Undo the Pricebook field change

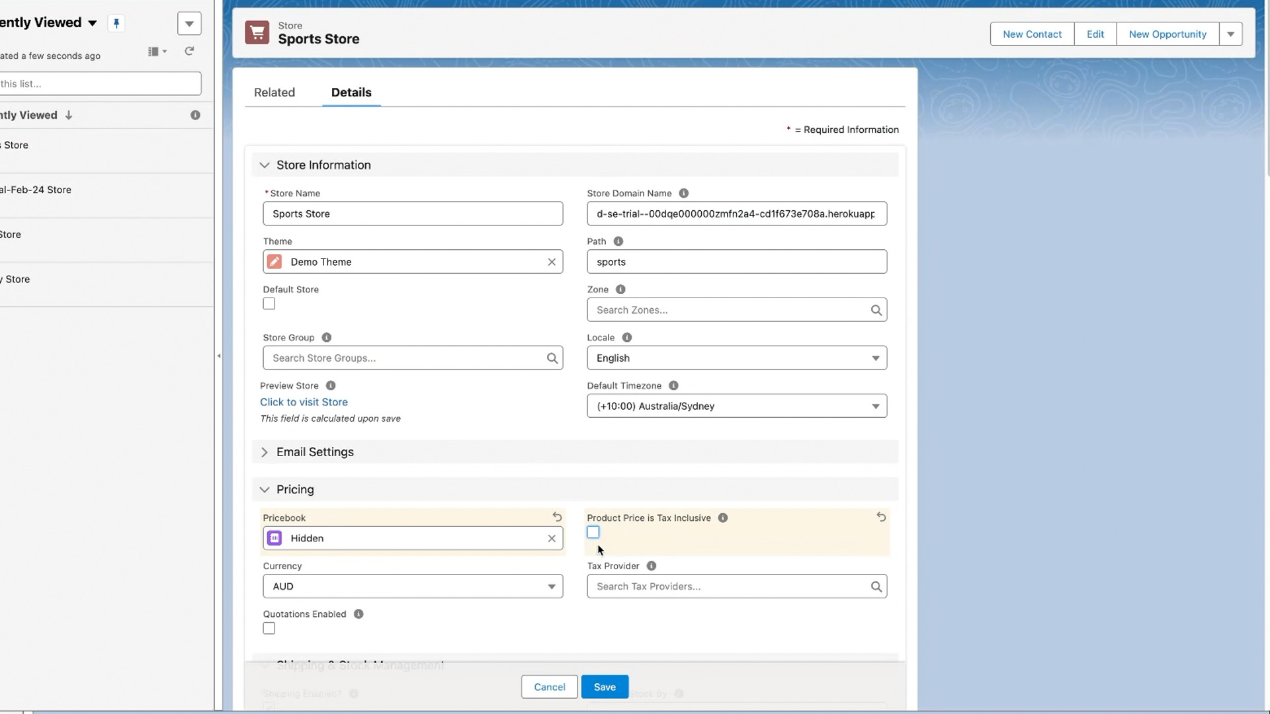coord(557,517)
